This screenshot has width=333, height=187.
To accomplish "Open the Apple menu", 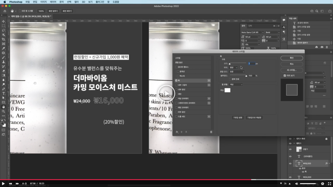I will point(4,2).
